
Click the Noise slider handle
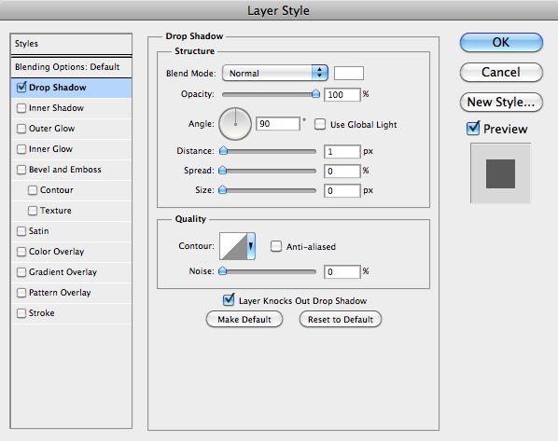[x=223, y=271]
